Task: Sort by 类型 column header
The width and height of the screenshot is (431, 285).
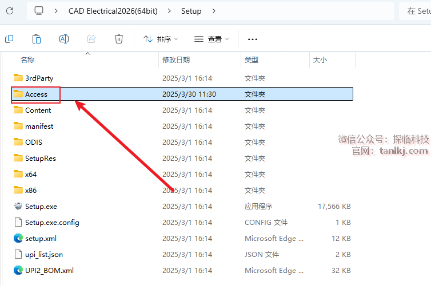Action: click(252, 60)
